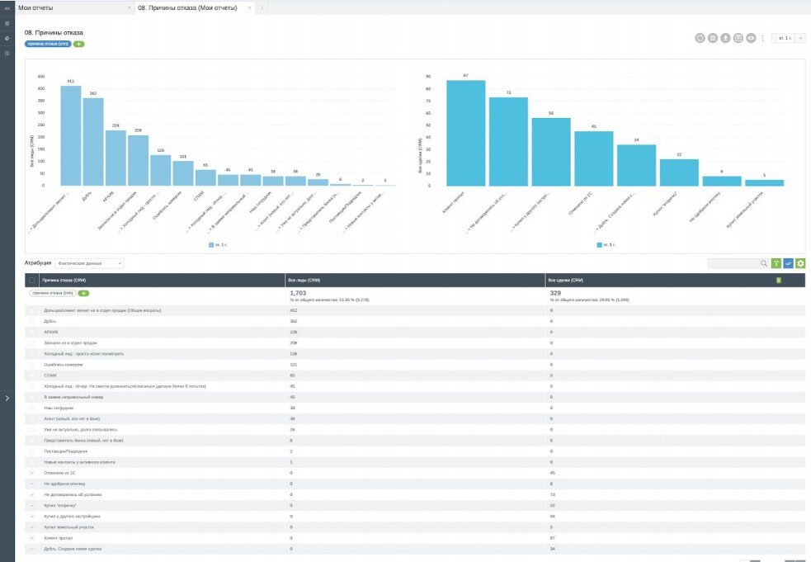Viewport: 811px width, 562px height.
Task: Click the small green icon in the 'Все сделки (CRM)' header
Action: point(779,280)
